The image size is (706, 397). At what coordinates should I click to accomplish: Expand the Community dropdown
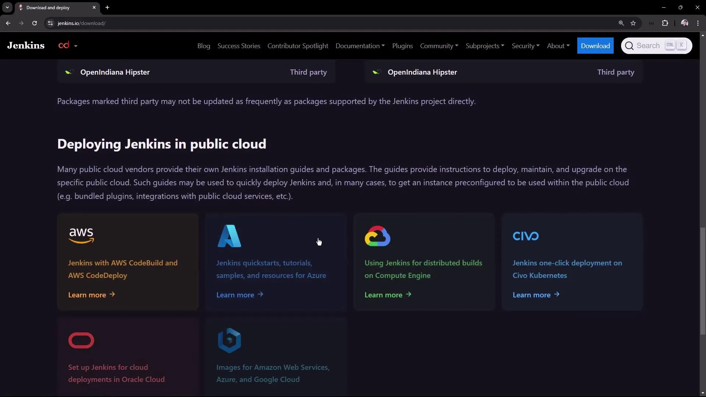439,46
